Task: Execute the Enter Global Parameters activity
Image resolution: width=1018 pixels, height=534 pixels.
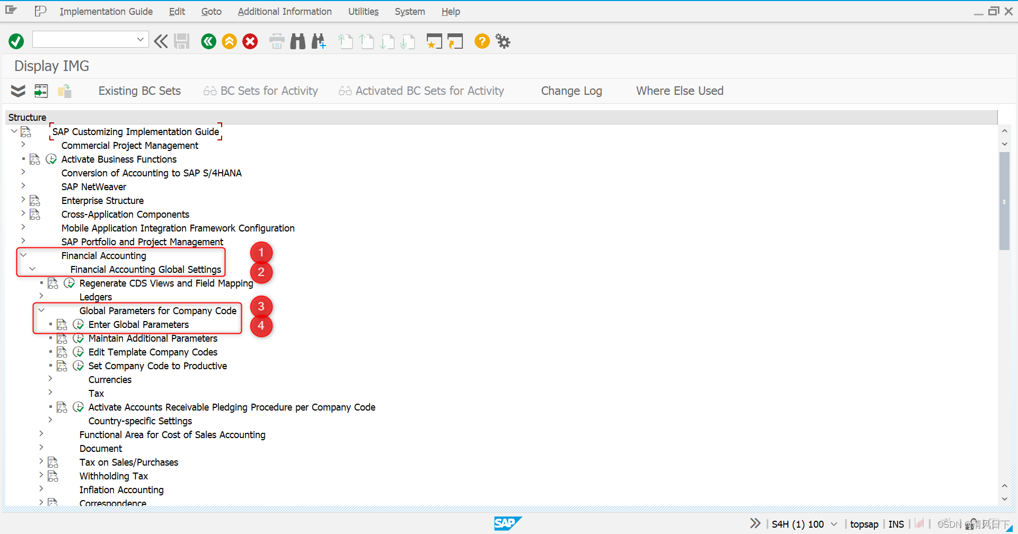Action: (x=78, y=324)
